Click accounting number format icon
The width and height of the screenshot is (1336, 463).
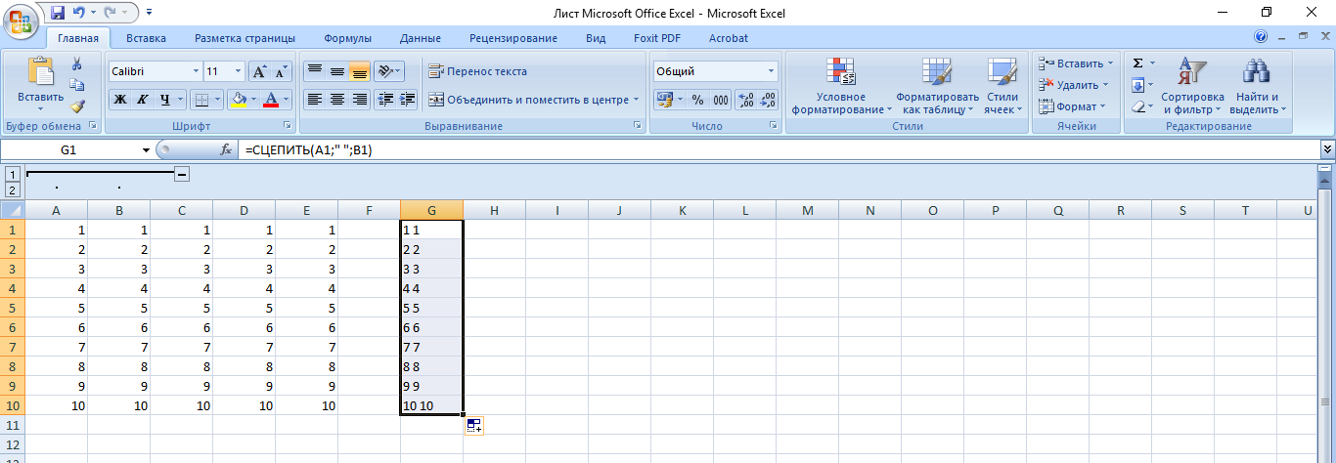(664, 100)
